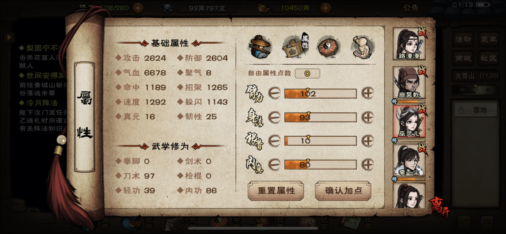Expand the quest panel arrow on the left

pos(9,37)
